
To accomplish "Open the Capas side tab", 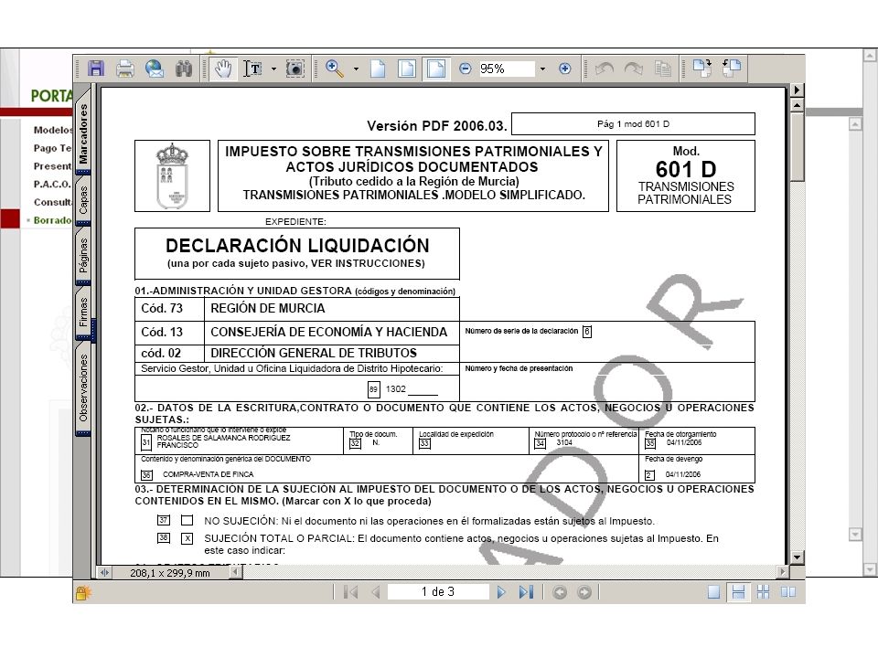I will tap(83, 200).
